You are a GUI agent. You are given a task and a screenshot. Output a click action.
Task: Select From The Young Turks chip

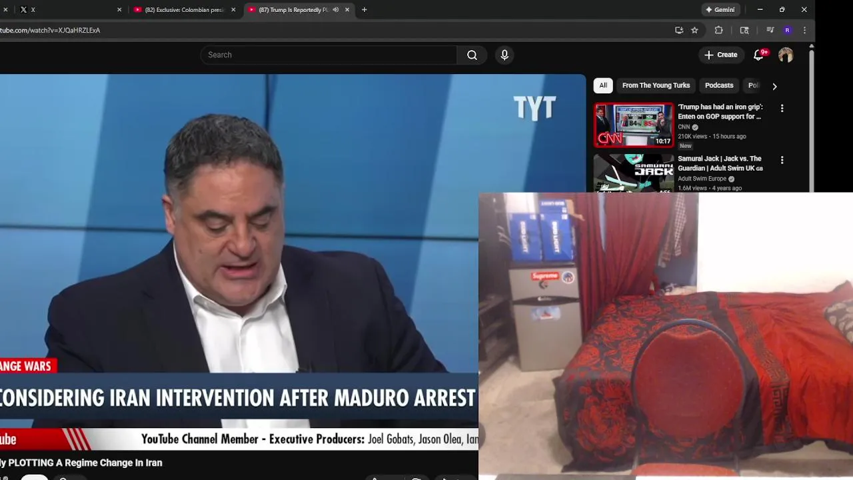656,85
